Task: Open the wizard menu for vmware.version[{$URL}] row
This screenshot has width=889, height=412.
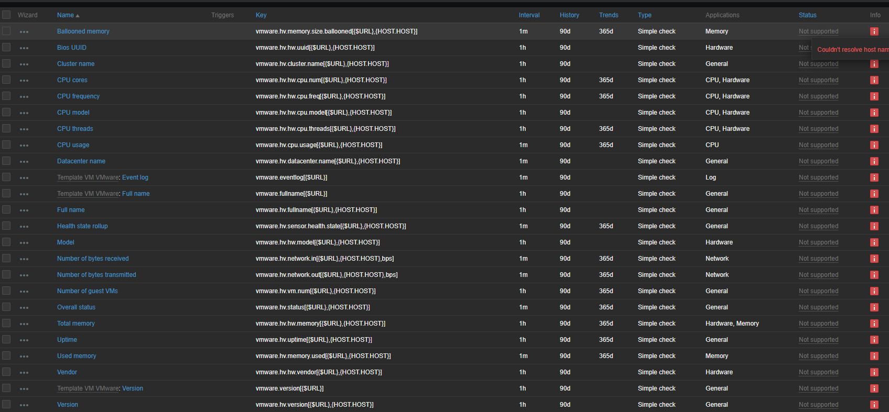Action: pos(24,389)
